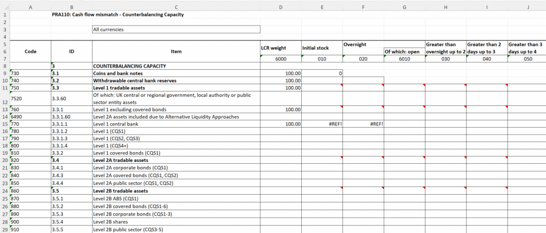Select the Of which: open header cell
This screenshot has height=233, width=546.
coord(404,51)
